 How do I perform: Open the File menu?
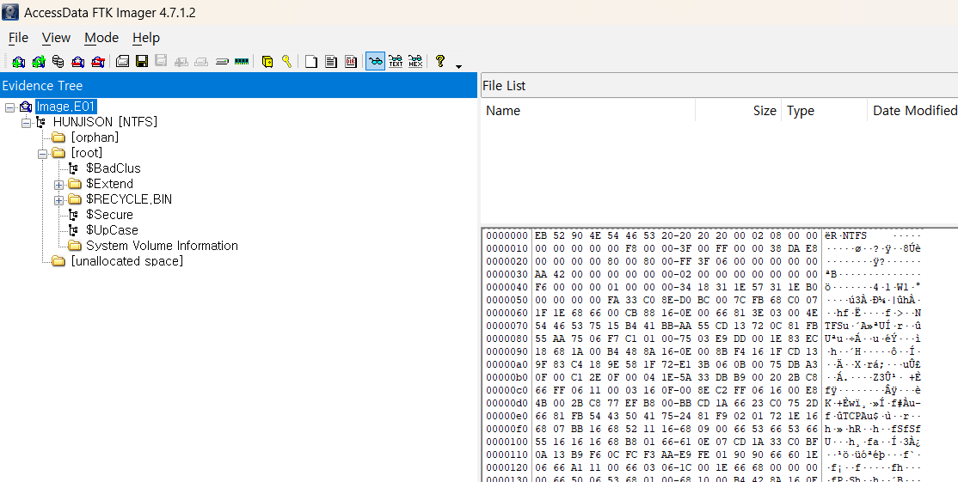18,38
